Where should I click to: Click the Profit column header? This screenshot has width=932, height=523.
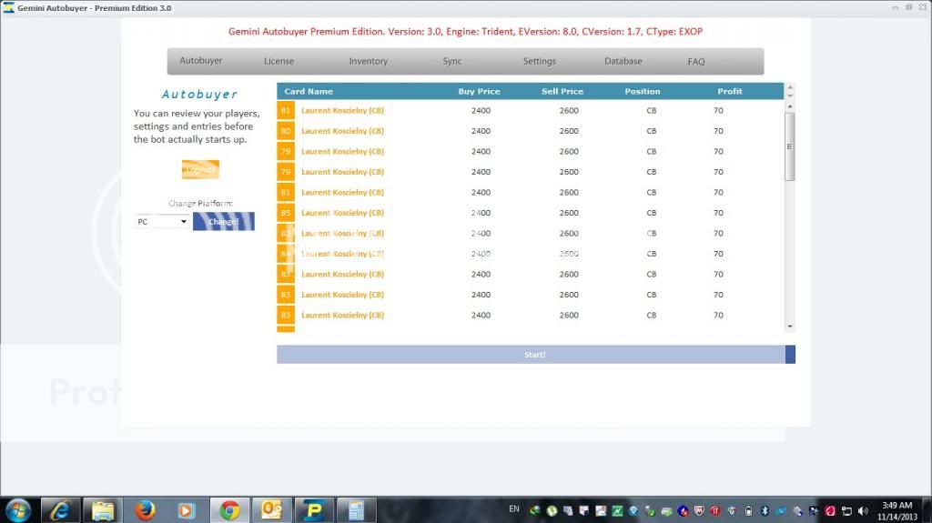pos(729,92)
